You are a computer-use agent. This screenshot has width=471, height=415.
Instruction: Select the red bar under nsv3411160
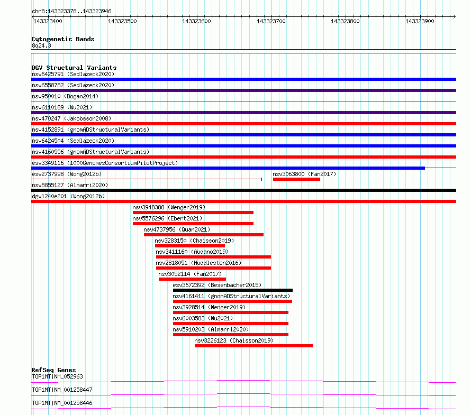[x=214, y=257]
